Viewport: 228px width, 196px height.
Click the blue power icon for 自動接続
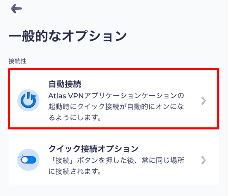click(x=28, y=100)
